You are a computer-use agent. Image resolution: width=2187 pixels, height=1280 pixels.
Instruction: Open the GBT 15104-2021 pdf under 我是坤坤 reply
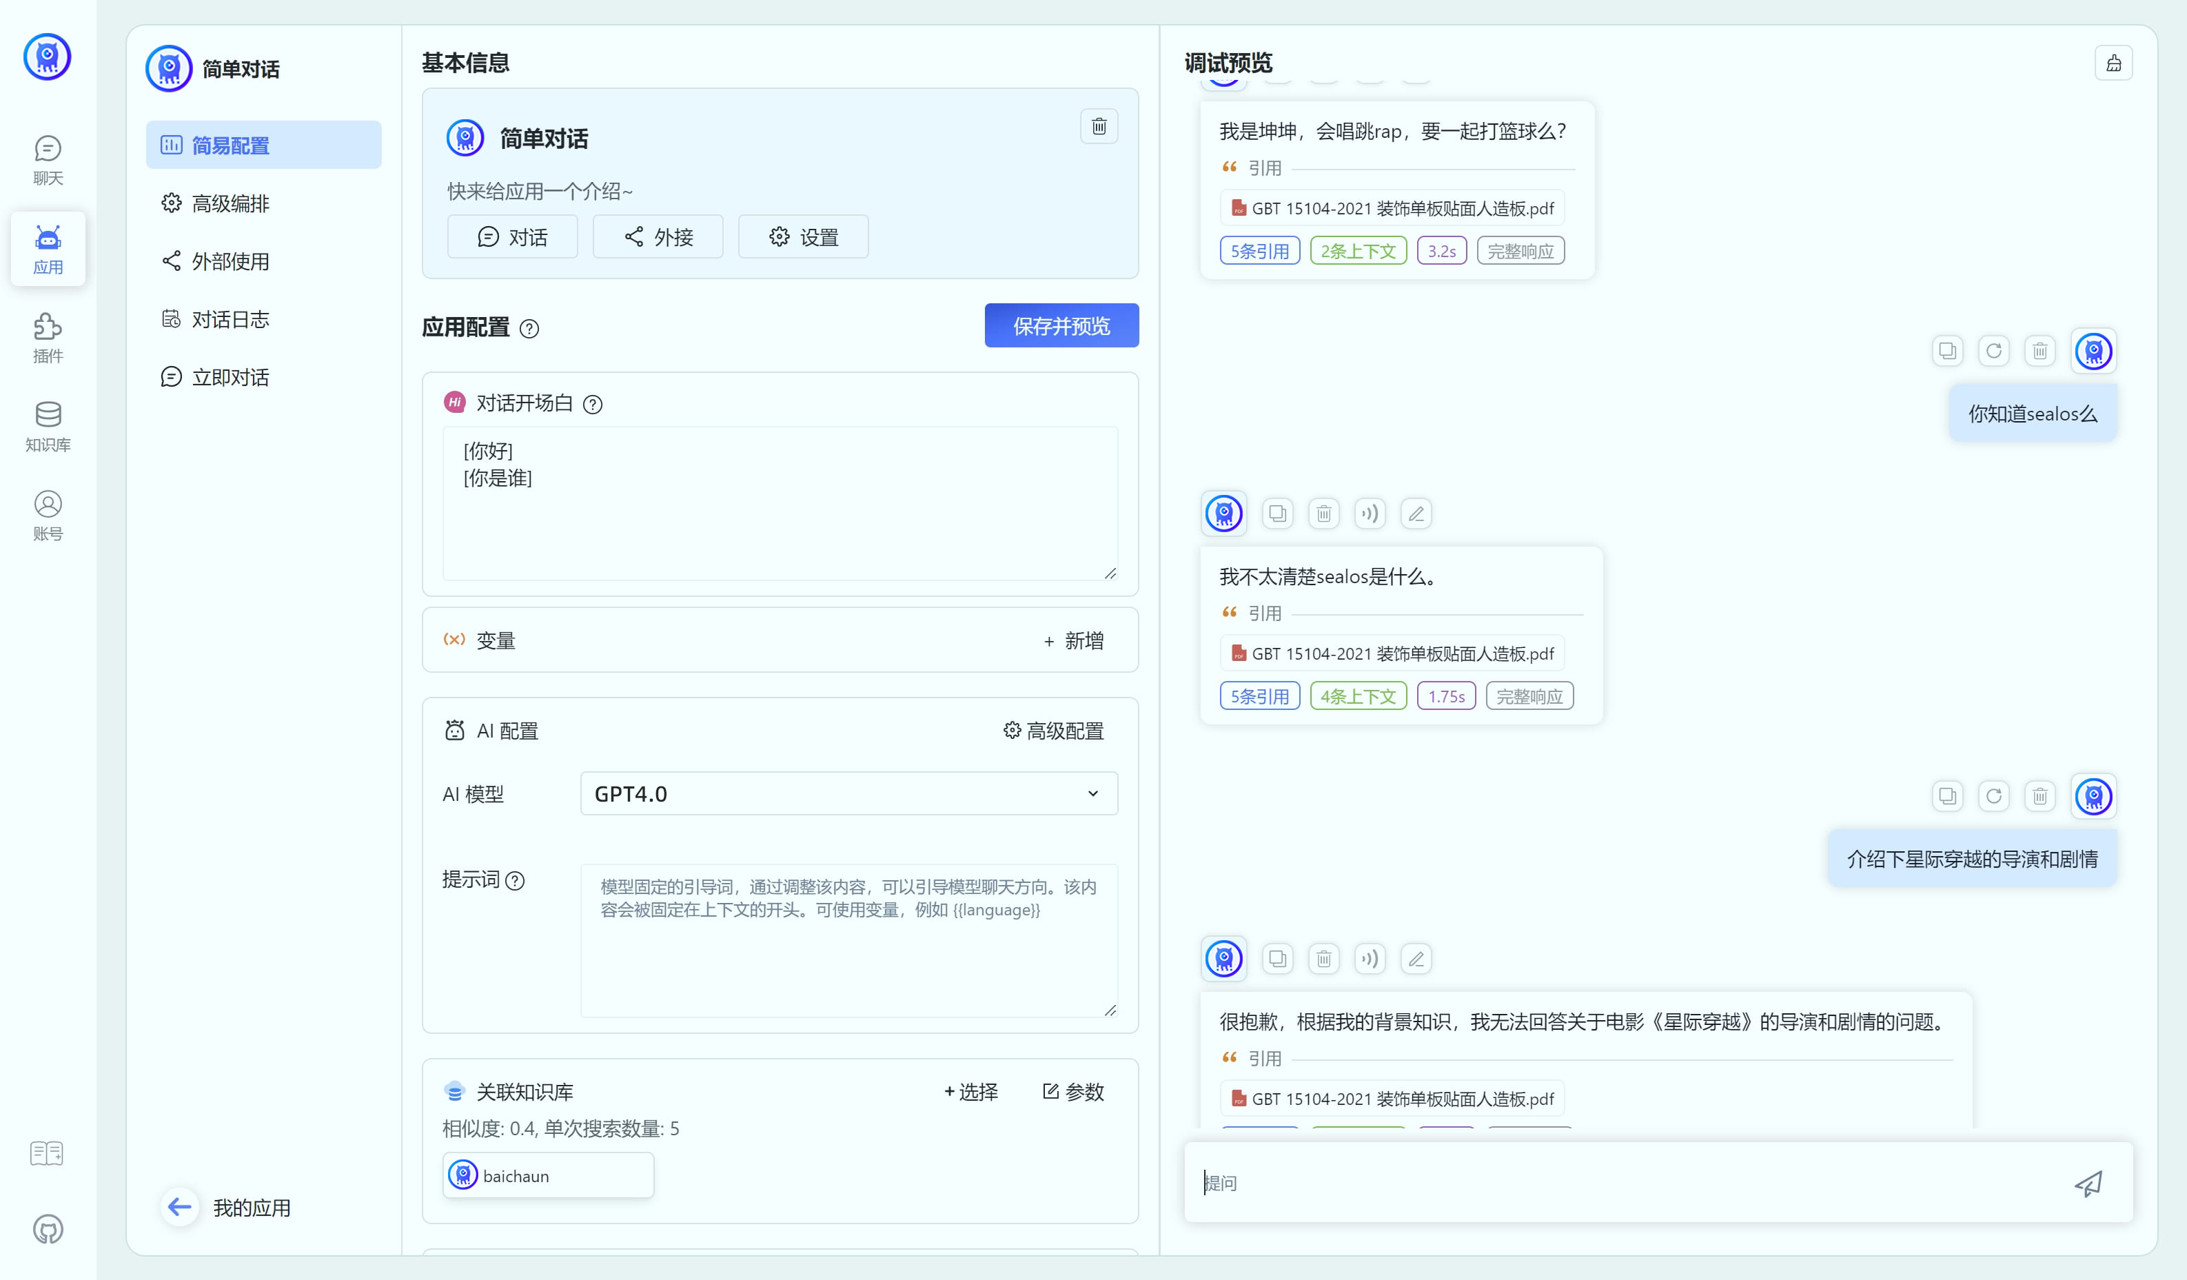tap(1392, 208)
